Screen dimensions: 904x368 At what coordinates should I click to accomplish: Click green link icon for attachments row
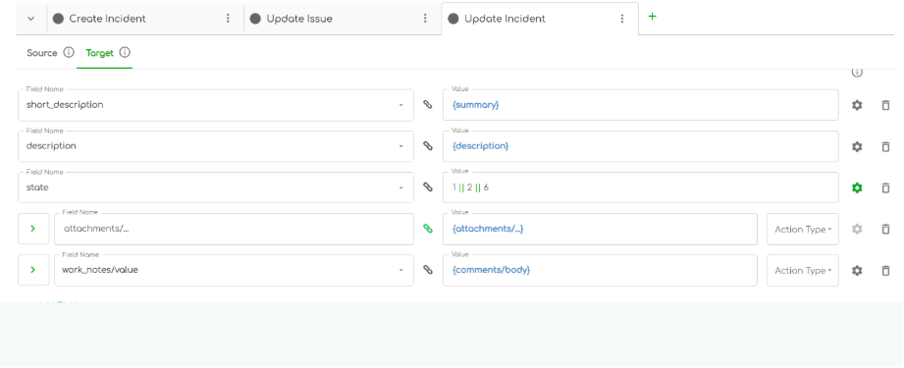click(427, 229)
